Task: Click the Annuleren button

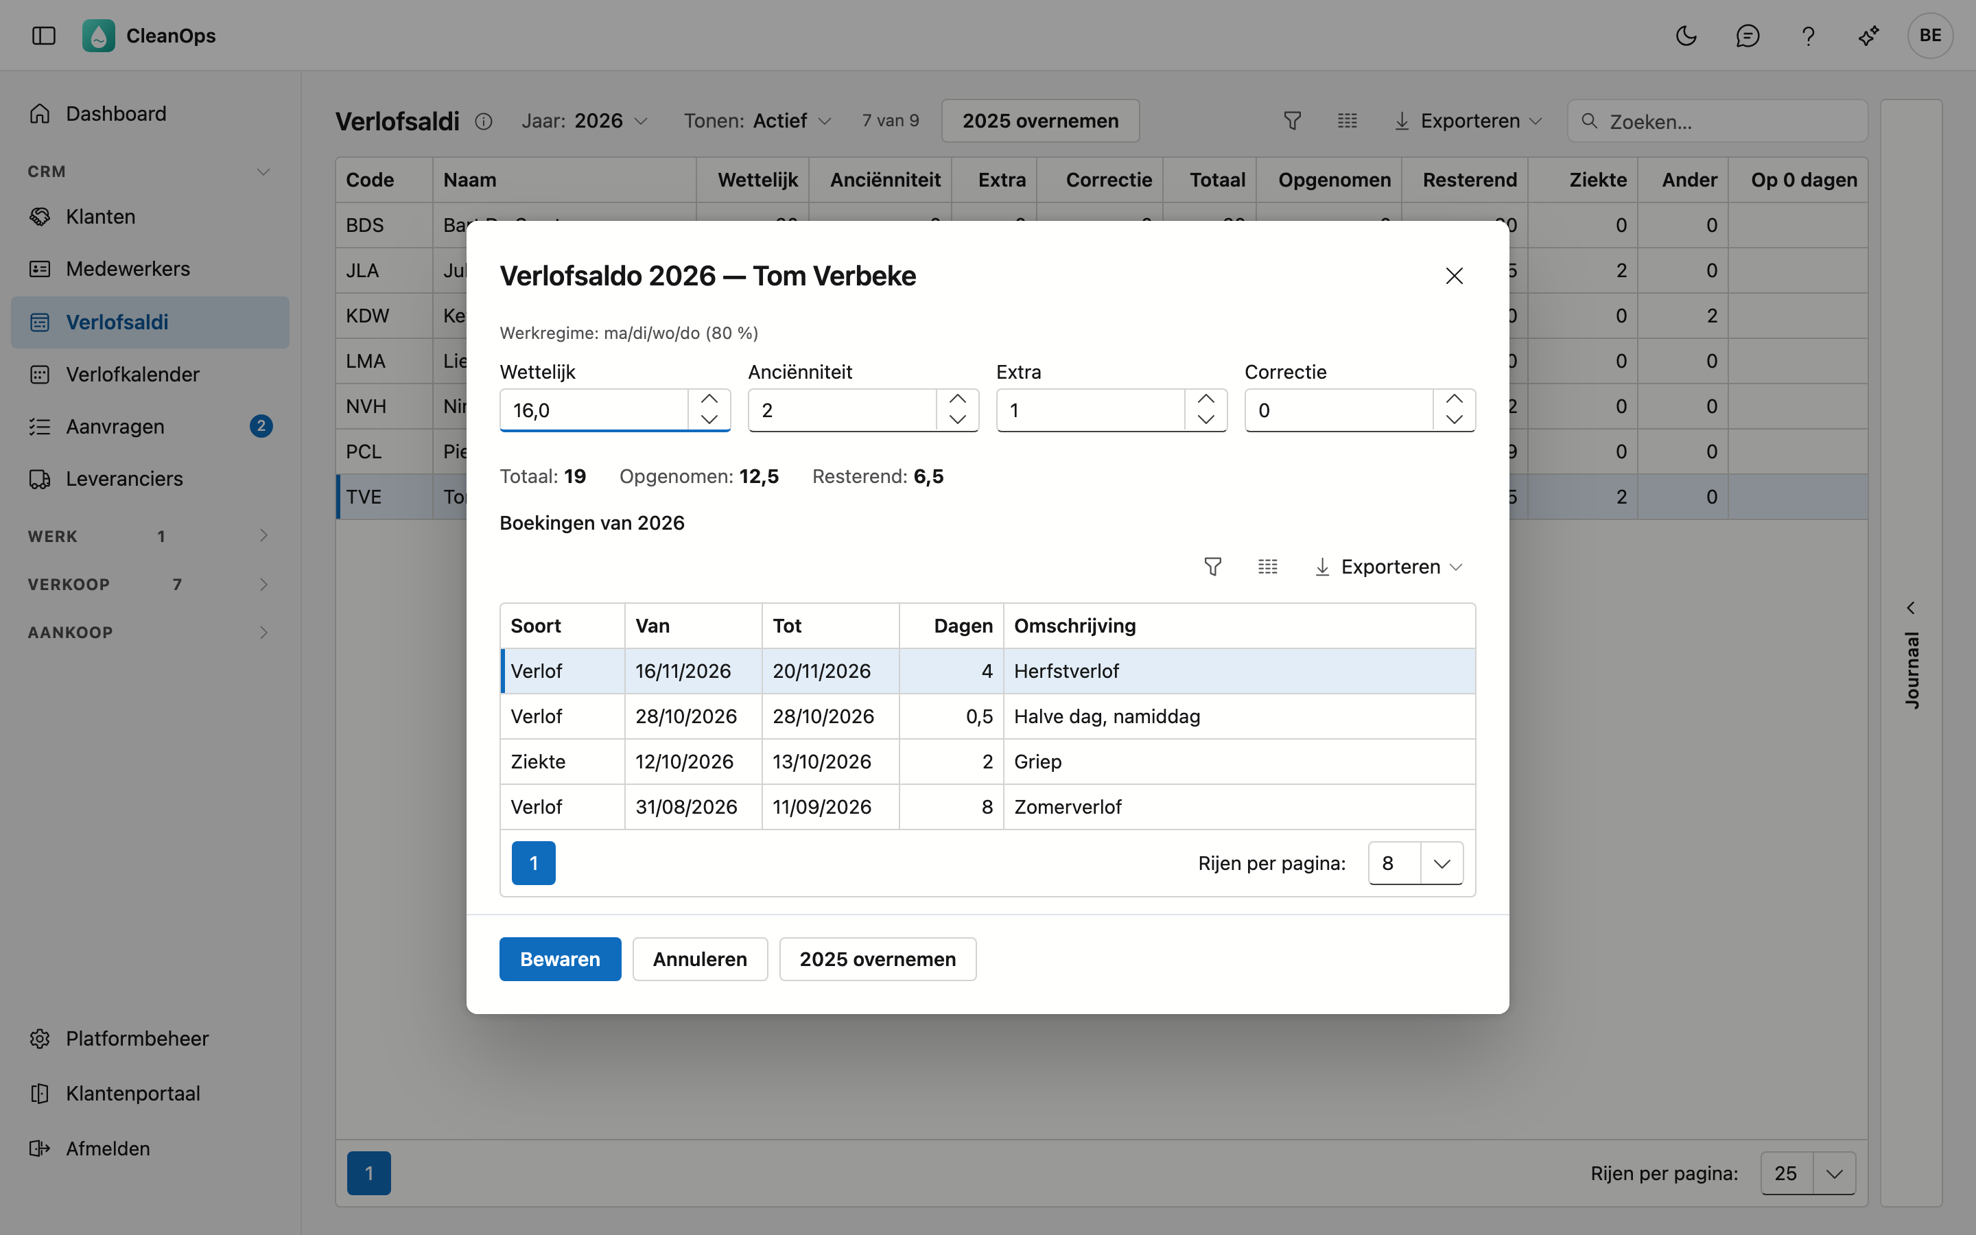Action: coord(700,959)
